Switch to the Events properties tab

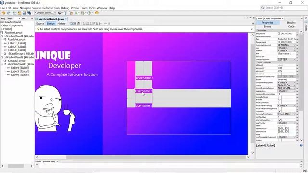pos(268,27)
